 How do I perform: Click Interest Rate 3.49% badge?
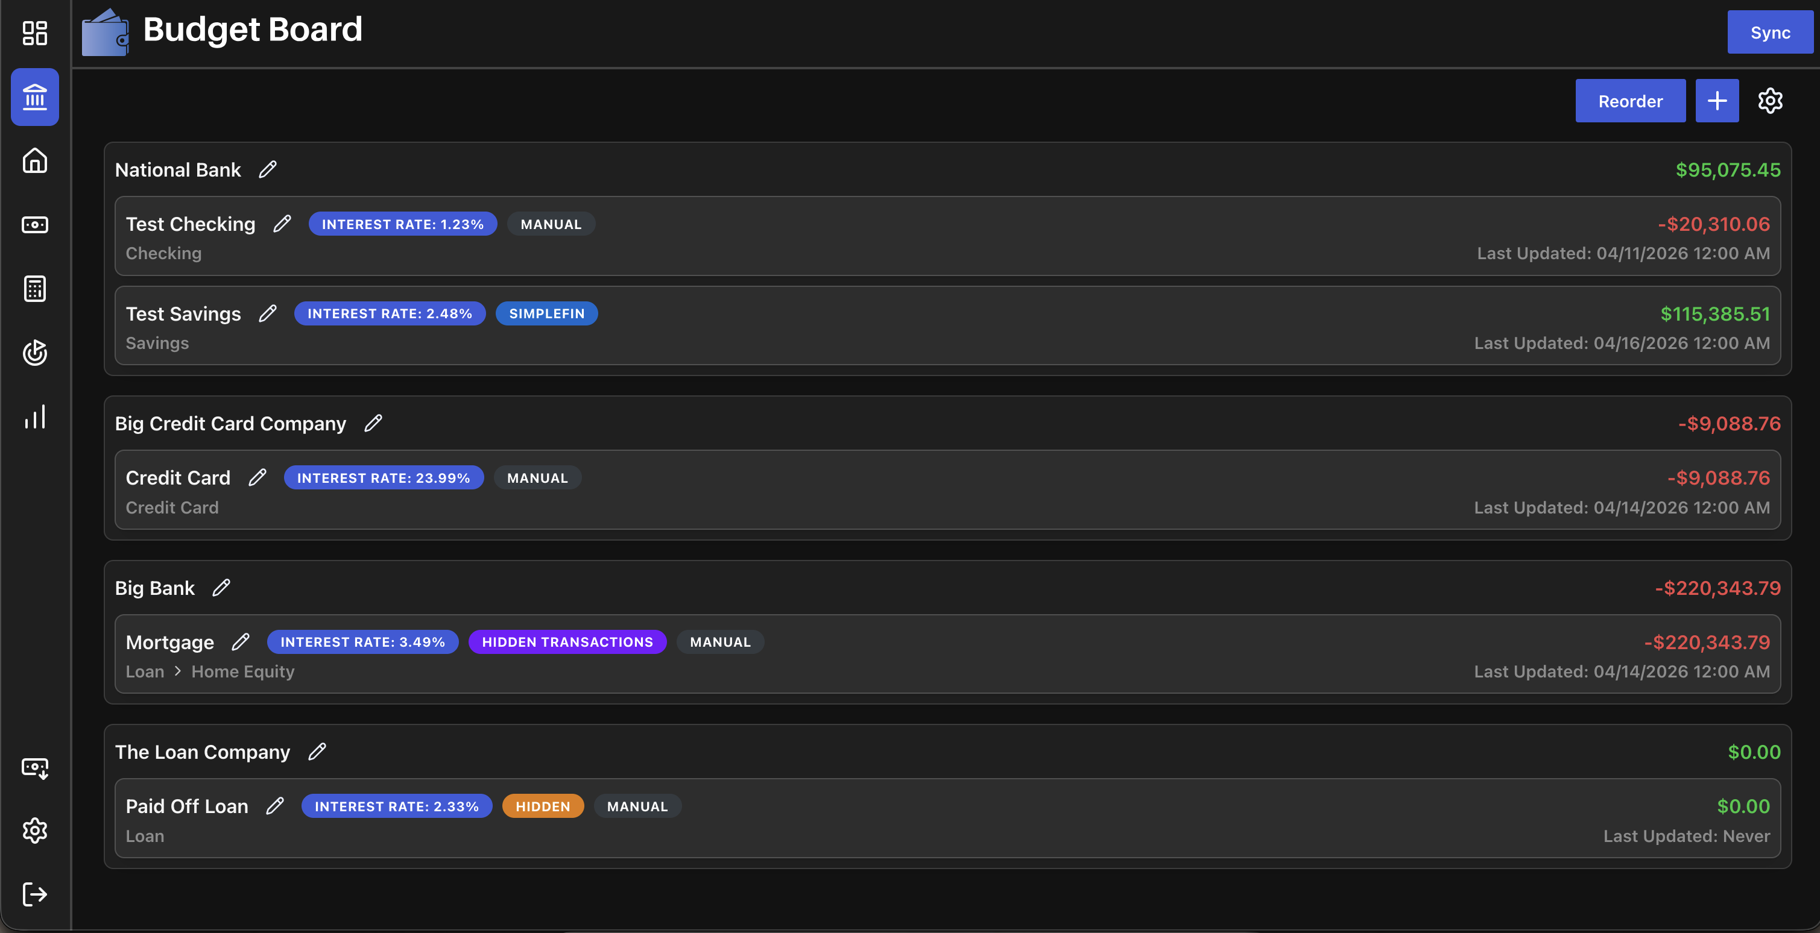click(x=362, y=642)
